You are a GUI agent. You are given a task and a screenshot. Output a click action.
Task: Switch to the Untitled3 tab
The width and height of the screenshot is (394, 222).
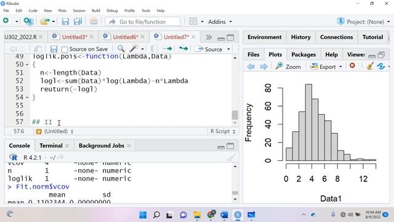(74, 37)
